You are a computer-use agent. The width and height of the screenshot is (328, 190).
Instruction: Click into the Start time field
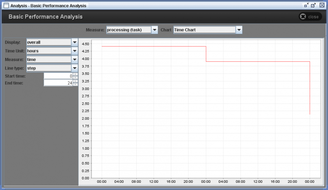(x=58, y=76)
